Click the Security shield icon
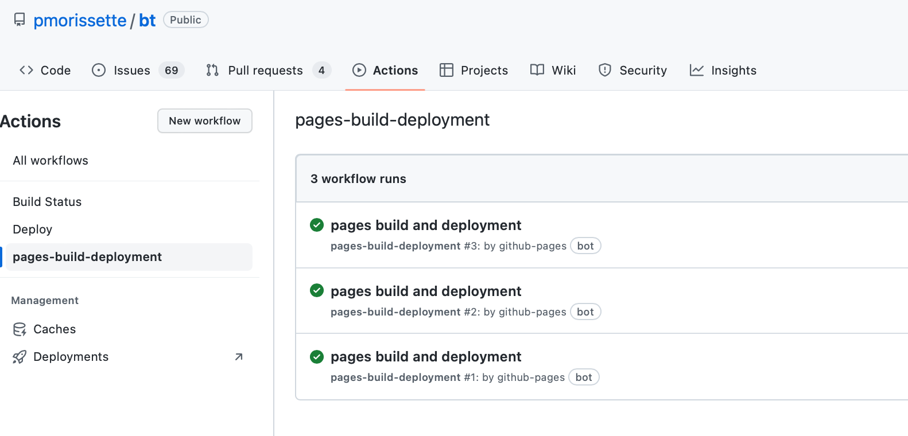908x436 pixels. 605,70
